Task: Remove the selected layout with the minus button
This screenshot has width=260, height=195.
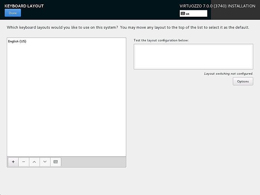Action: coord(23,162)
